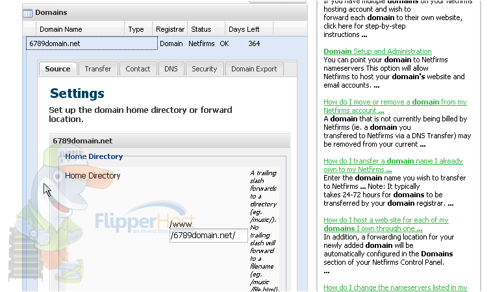Open the Contact tab
Viewport: 504px width, 292px height.
pyautogui.click(x=138, y=69)
